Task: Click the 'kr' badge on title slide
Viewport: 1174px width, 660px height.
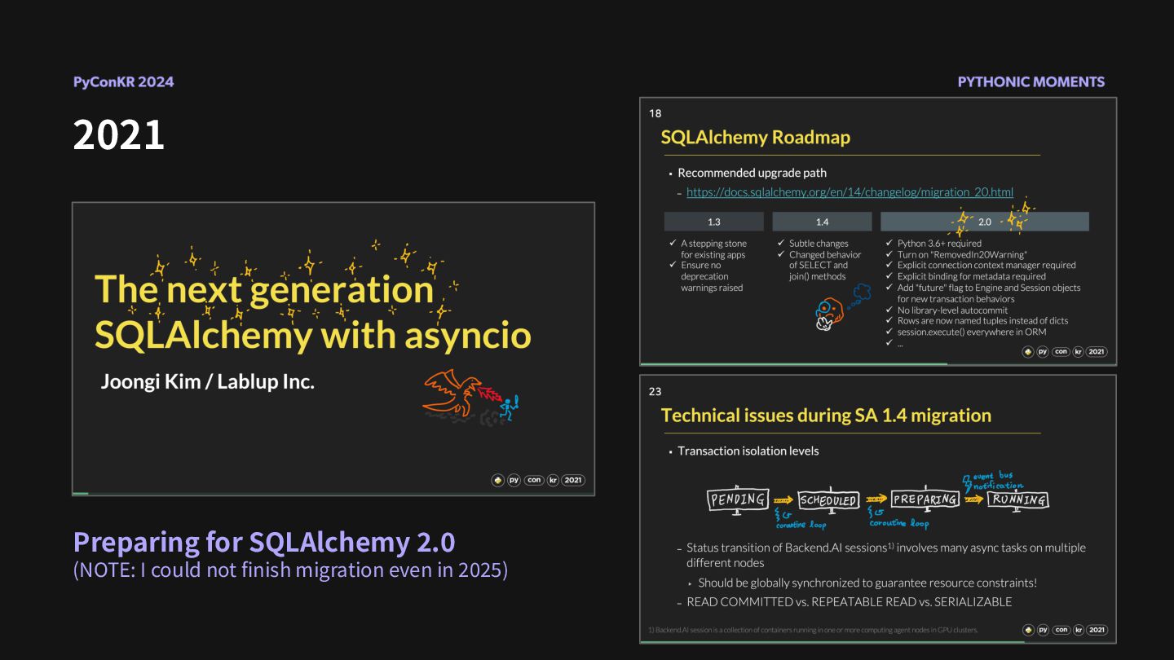Action: (x=554, y=480)
